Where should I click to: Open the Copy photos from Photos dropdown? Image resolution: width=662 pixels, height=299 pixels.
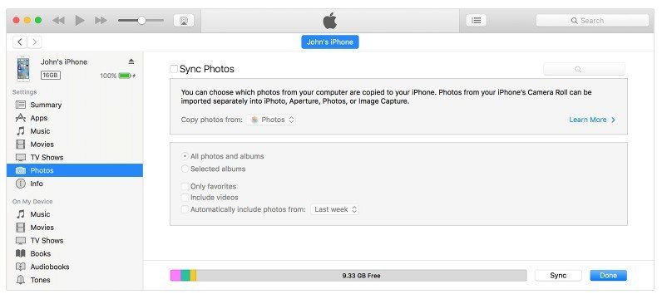pyautogui.click(x=271, y=120)
